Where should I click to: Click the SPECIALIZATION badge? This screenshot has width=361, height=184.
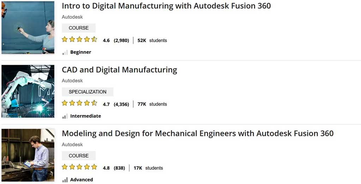pyautogui.click(x=87, y=92)
